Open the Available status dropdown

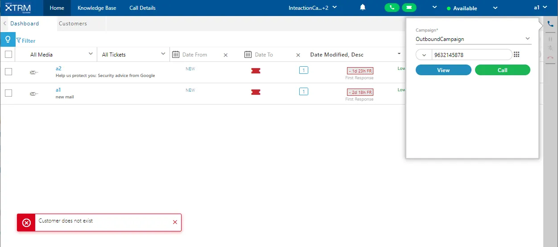coord(472,8)
